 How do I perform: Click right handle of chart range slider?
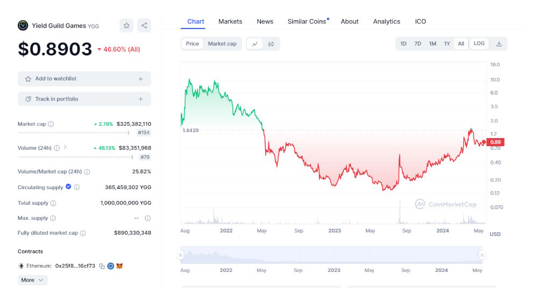click(482, 255)
